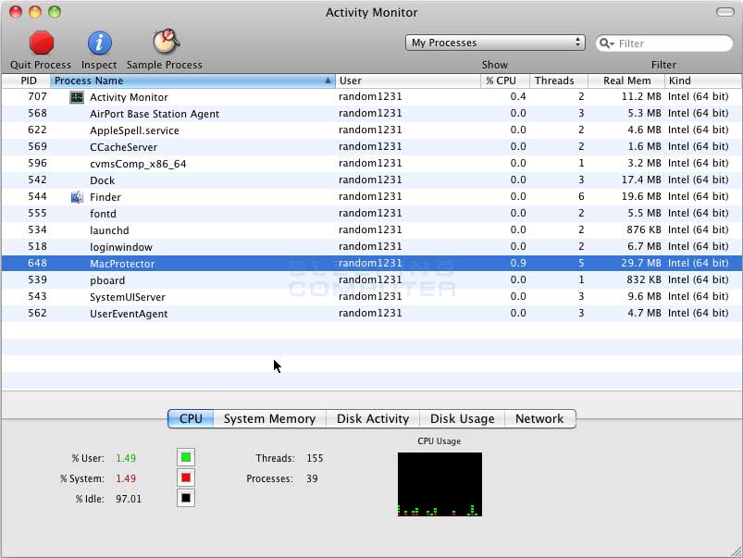Screen dimensions: 743x558
Task: Click the Sample Process magnifier icon
Action: coord(166,43)
